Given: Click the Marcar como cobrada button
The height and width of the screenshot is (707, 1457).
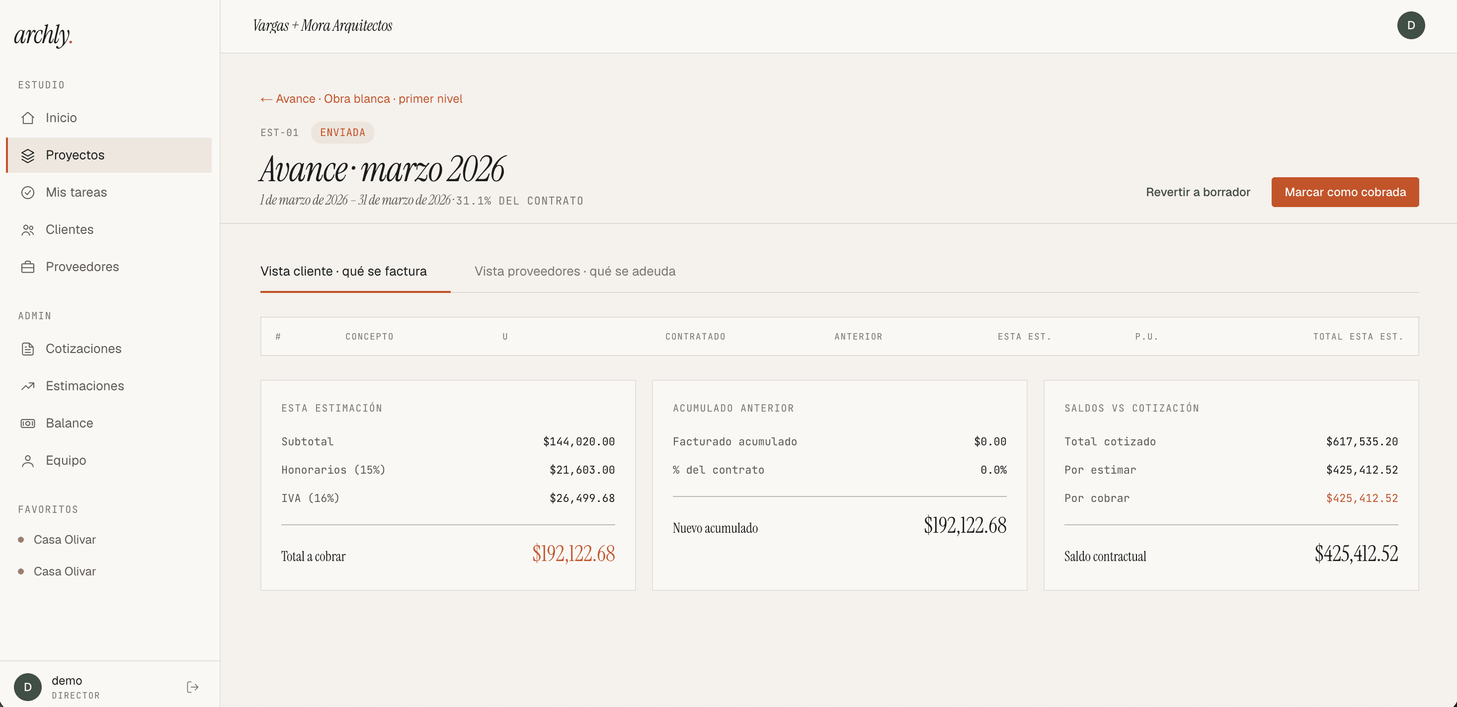Looking at the screenshot, I should tap(1344, 192).
